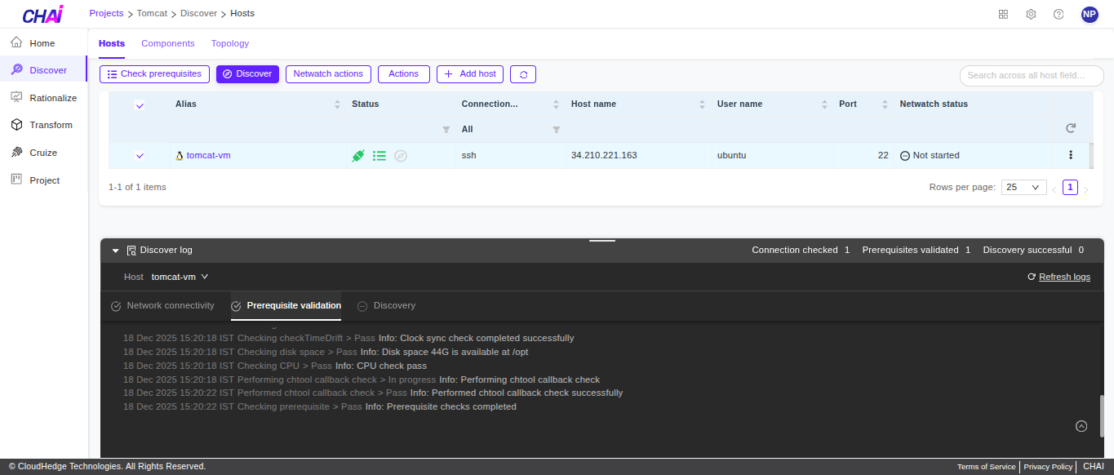Go to page 1 in pagination
Image resolution: width=1114 pixels, height=475 pixels.
tap(1070, 187)
